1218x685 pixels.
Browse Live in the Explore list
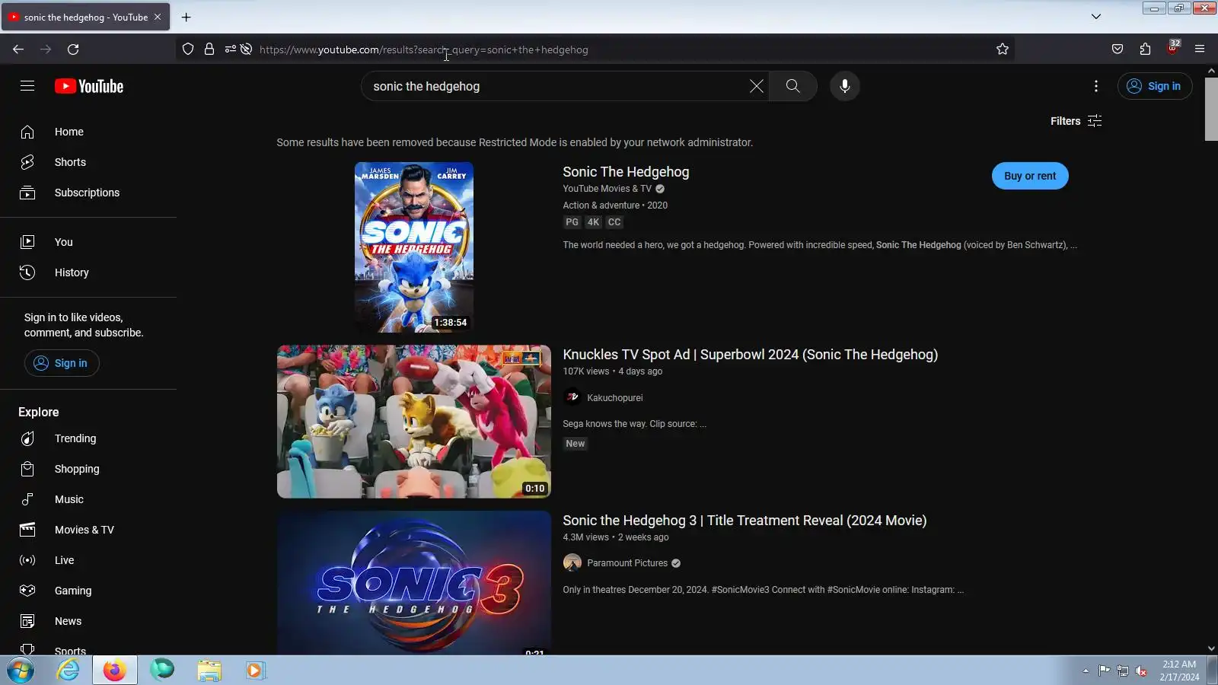pos(88,560)
